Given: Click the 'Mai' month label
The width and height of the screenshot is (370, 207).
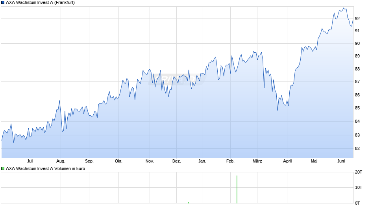Looking at the screenshot, I should [314, 161].
